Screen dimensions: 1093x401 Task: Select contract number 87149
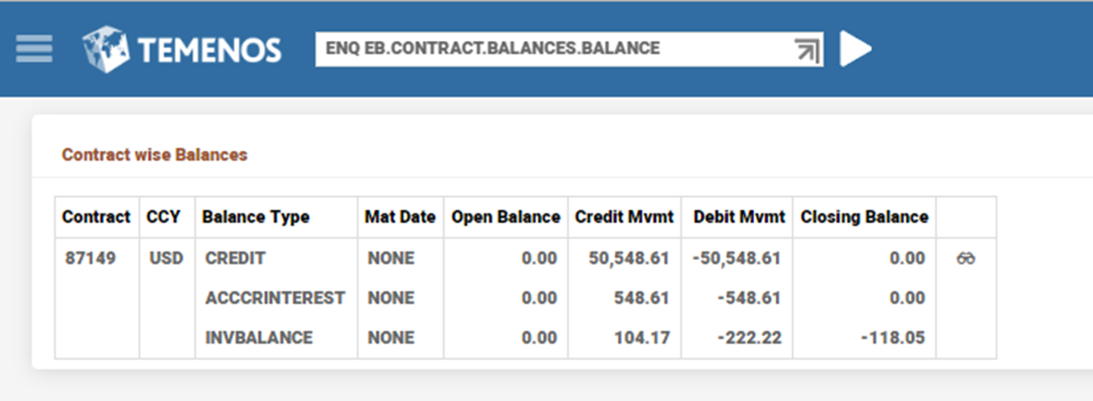click(x=89, y=259)
